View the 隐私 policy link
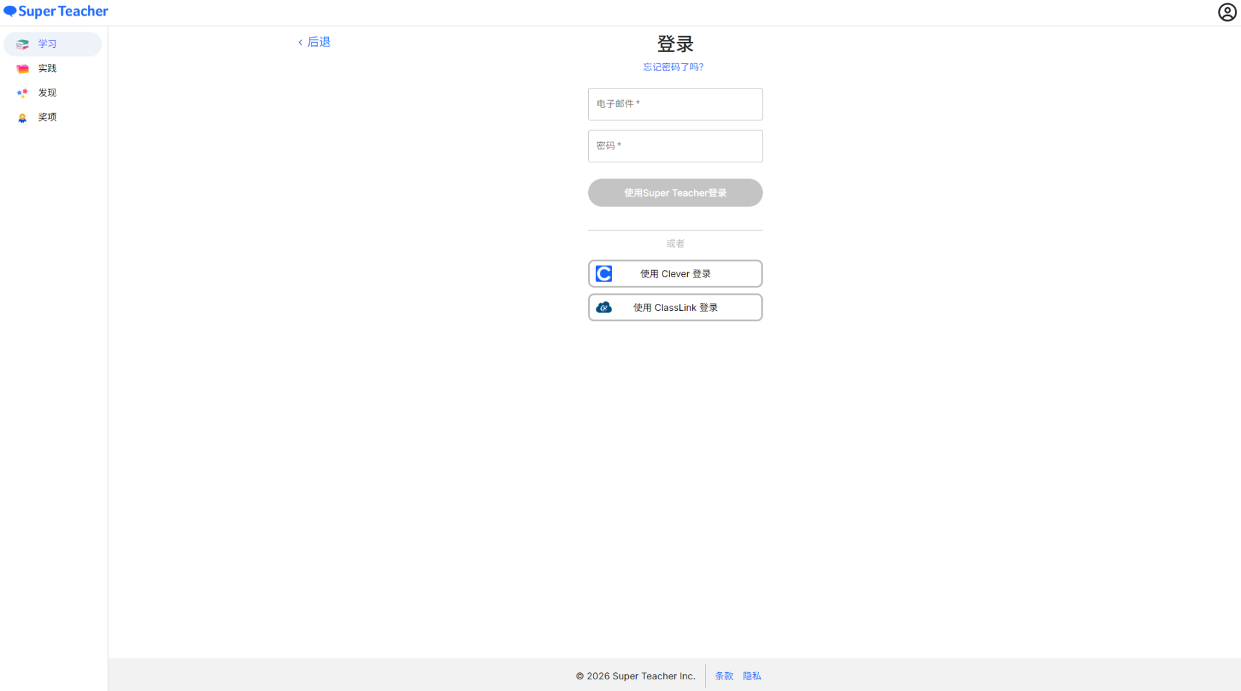 pos(752,675)
